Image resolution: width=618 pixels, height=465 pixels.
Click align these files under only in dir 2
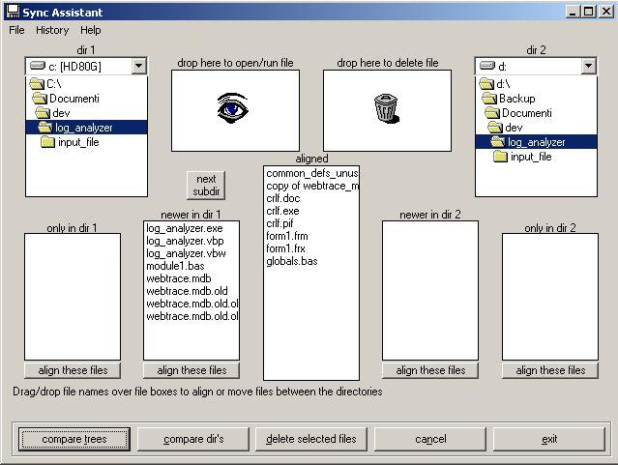(x=550, y=370)
